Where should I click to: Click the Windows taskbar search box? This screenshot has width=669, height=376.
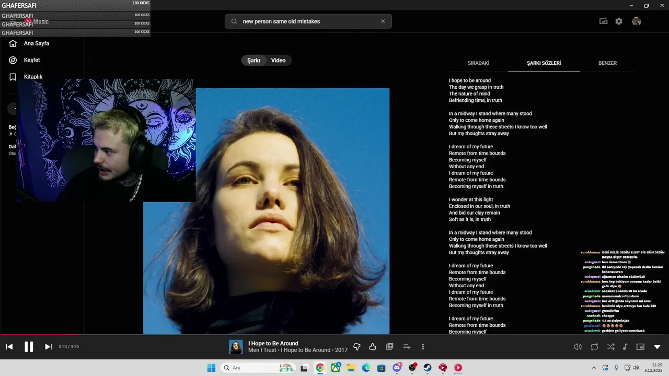click(258, 368)
